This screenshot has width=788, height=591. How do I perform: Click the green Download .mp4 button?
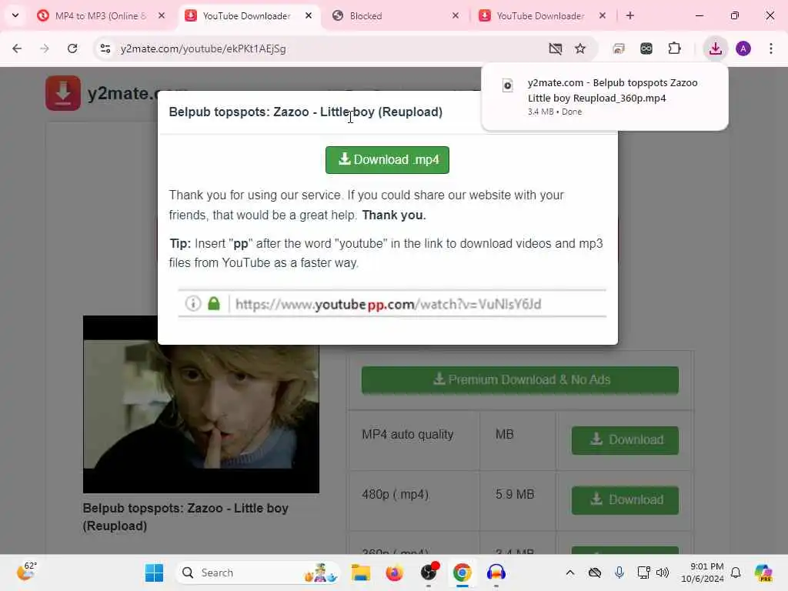[388, 160]
